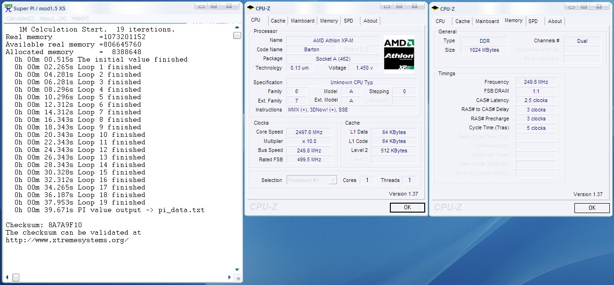
Task: Open the About tab in the right CPU-Z window
Action: 555,21
